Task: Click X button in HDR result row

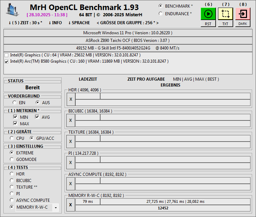Action: pyautogui.click(x=71, y=99)
